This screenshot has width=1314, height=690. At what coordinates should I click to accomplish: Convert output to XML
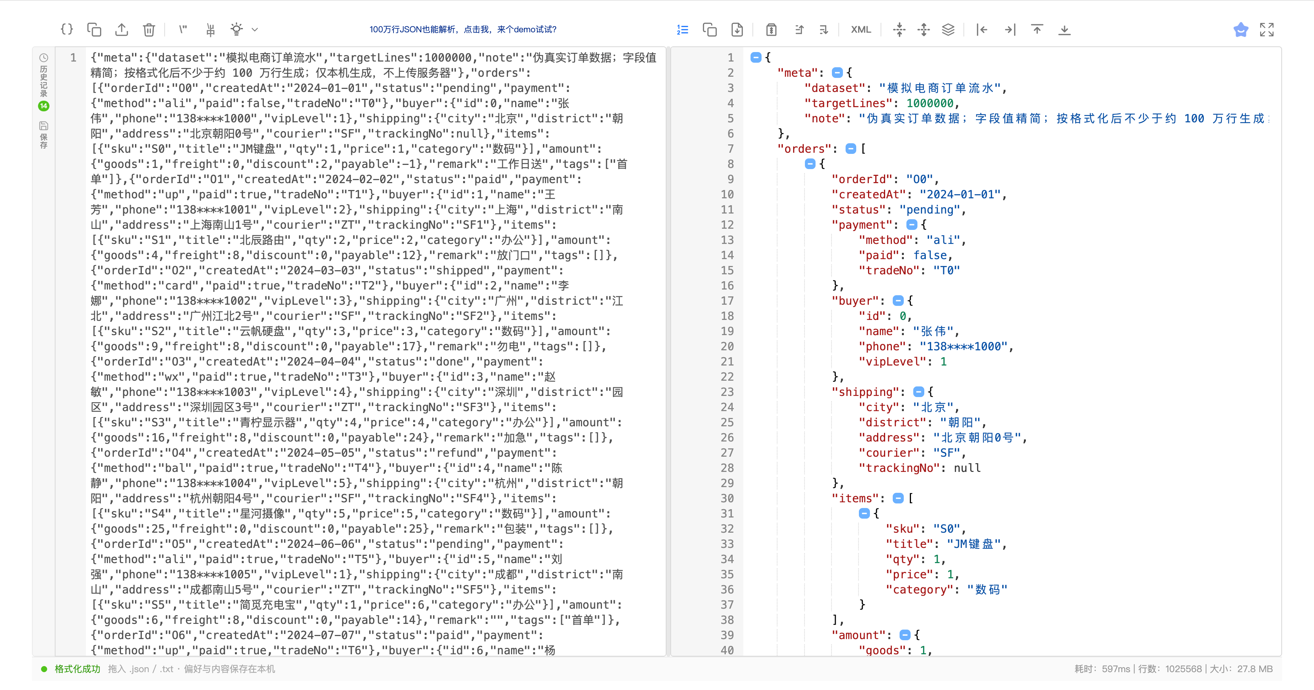pyautogui.click(x=861, y=30)
